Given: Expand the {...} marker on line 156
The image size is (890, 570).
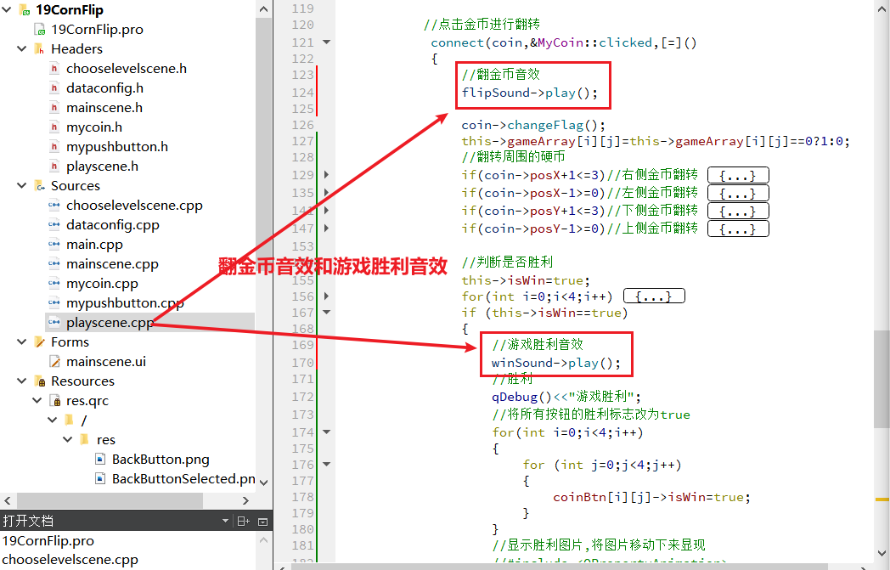Looking at the screenshot, I should tap(654, 296).
